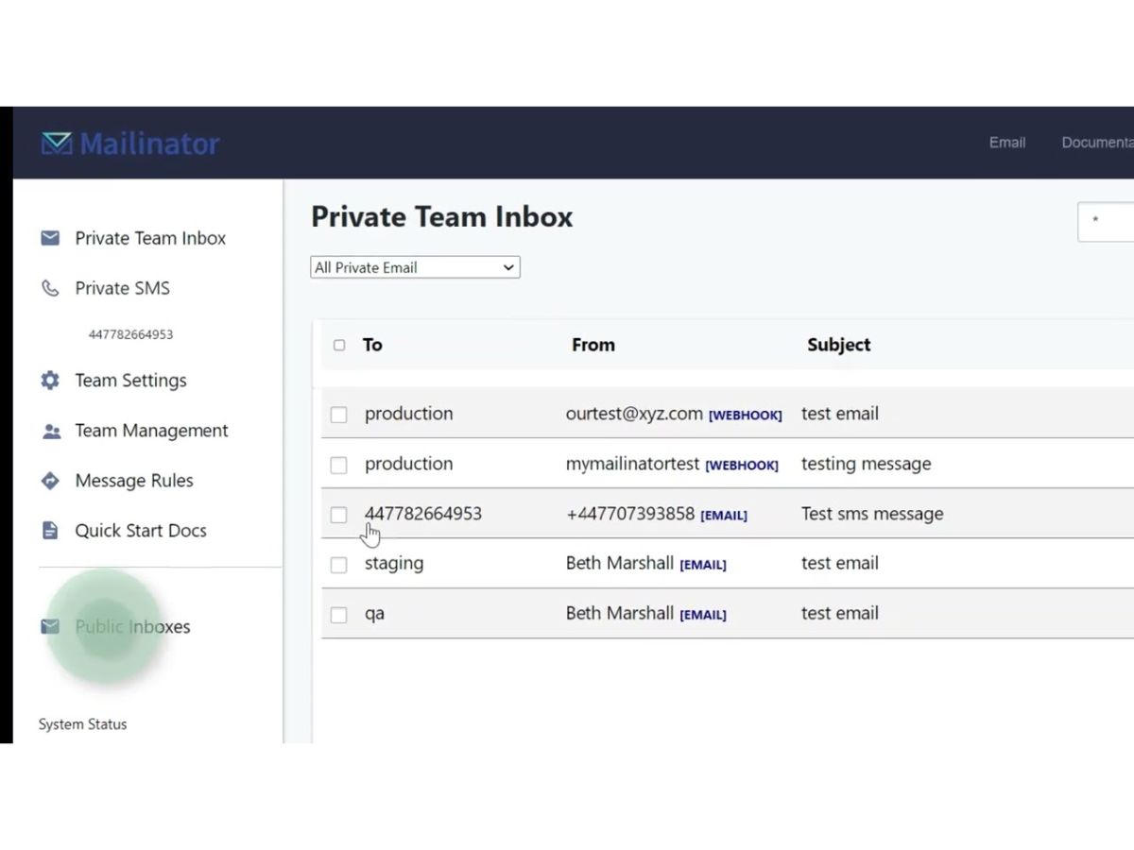The width and height of the screenshot is (1134, 850).
Task: Click the 'qa' inbox name
Action: [x=374, y=614]
